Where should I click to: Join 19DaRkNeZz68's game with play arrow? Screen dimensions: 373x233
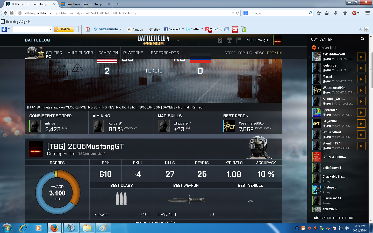coord(361,57)
